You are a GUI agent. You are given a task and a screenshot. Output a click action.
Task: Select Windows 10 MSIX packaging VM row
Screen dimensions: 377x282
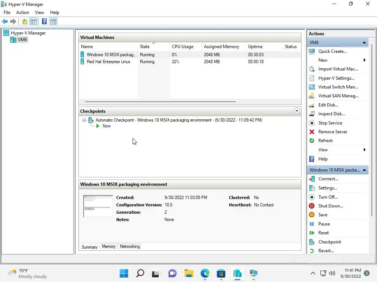coord(190,55)
